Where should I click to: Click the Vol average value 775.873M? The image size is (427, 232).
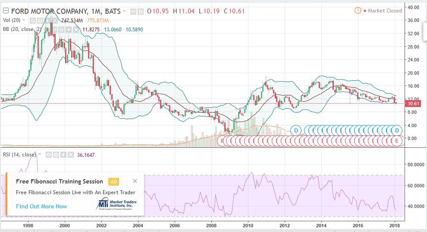[x=98, y=21]
